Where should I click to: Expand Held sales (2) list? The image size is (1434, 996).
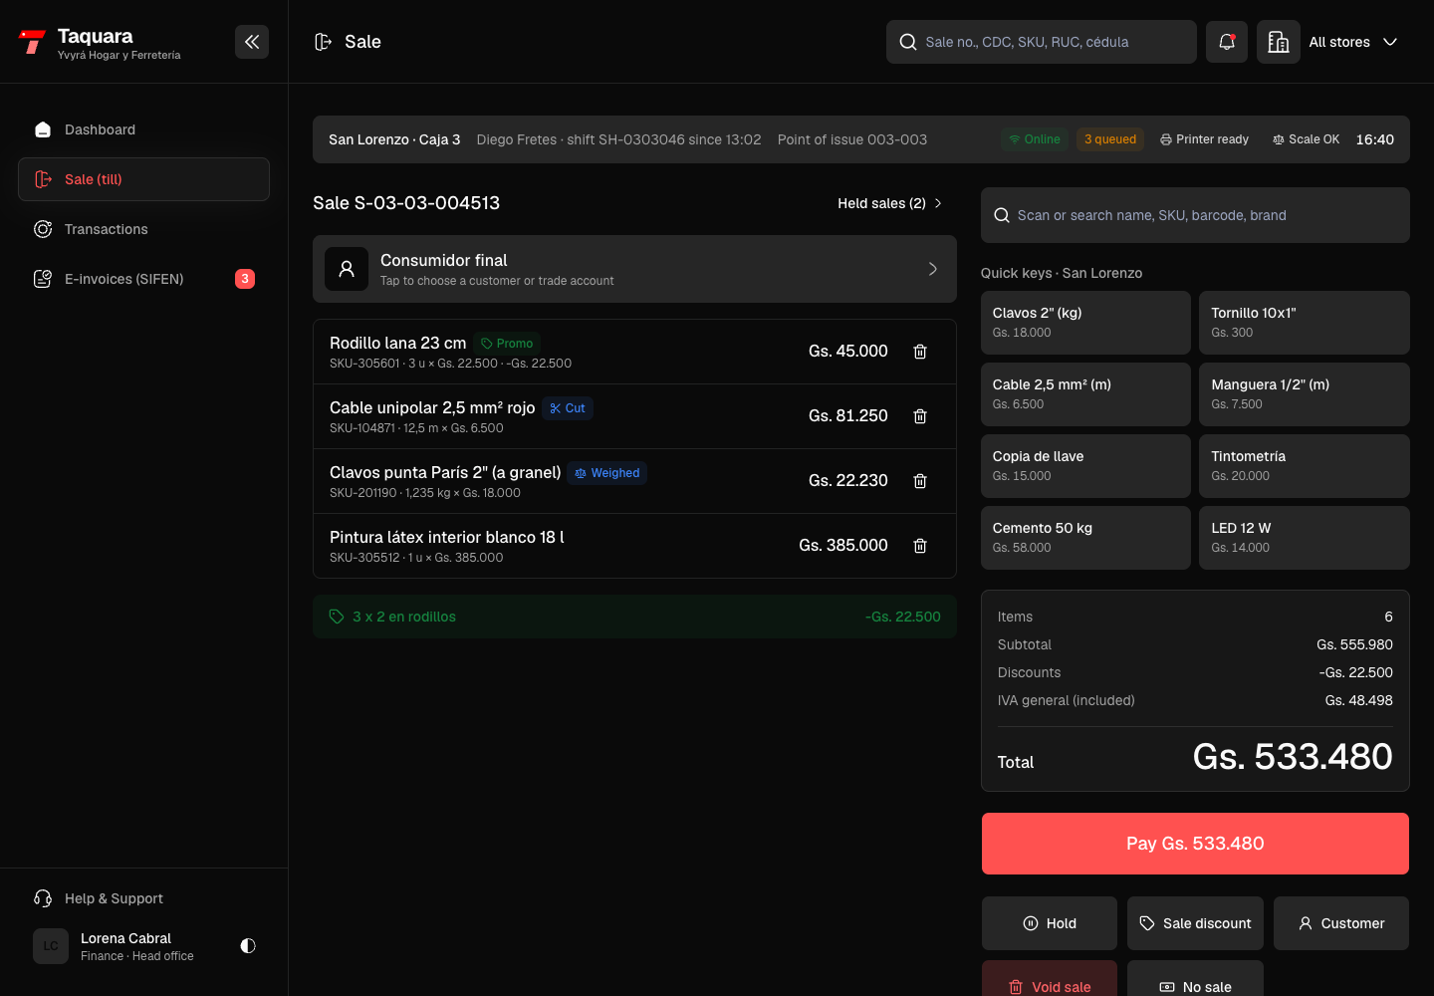[890, 203]
